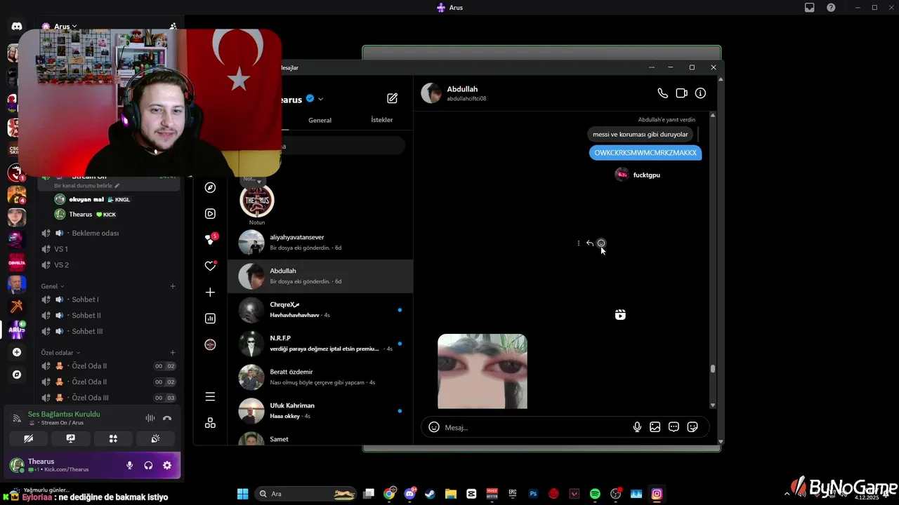Open the Meta apps grid icon in the sidebar
Viewport: 899px width, 505px height.
(x=210, y=423)
